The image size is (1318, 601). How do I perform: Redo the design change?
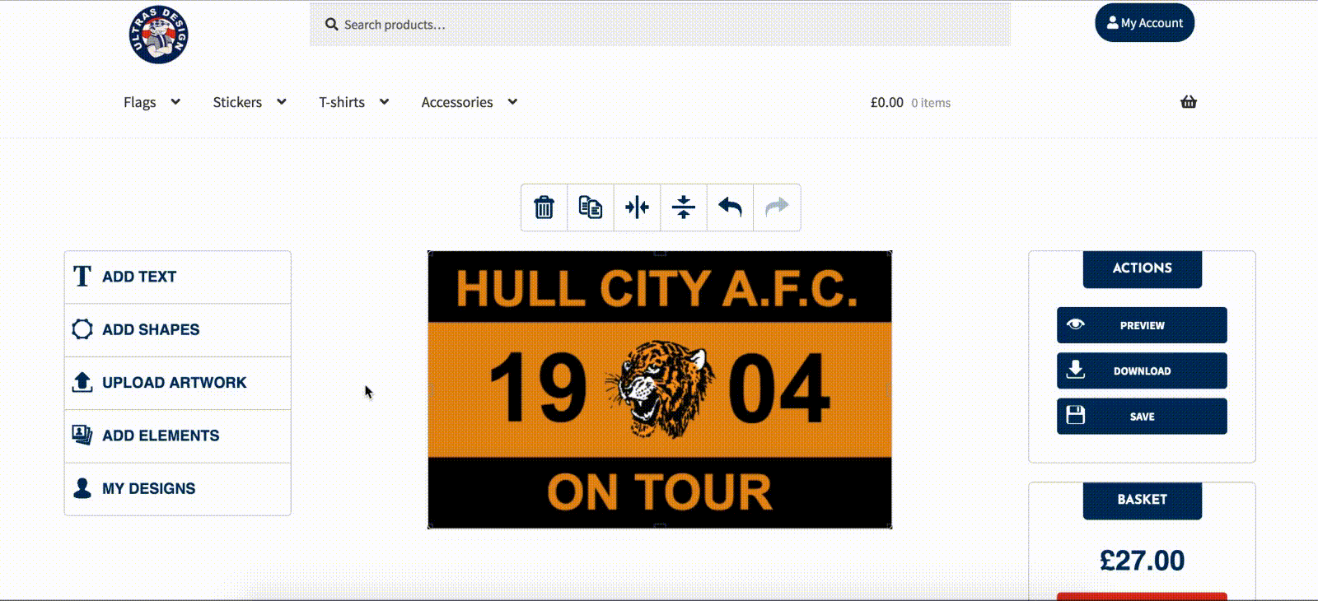click(x=777, y=207)
